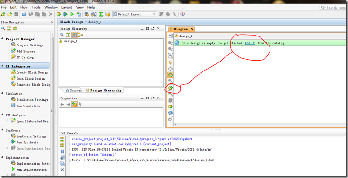Open the Flow menu

click(x=24, y=7)
